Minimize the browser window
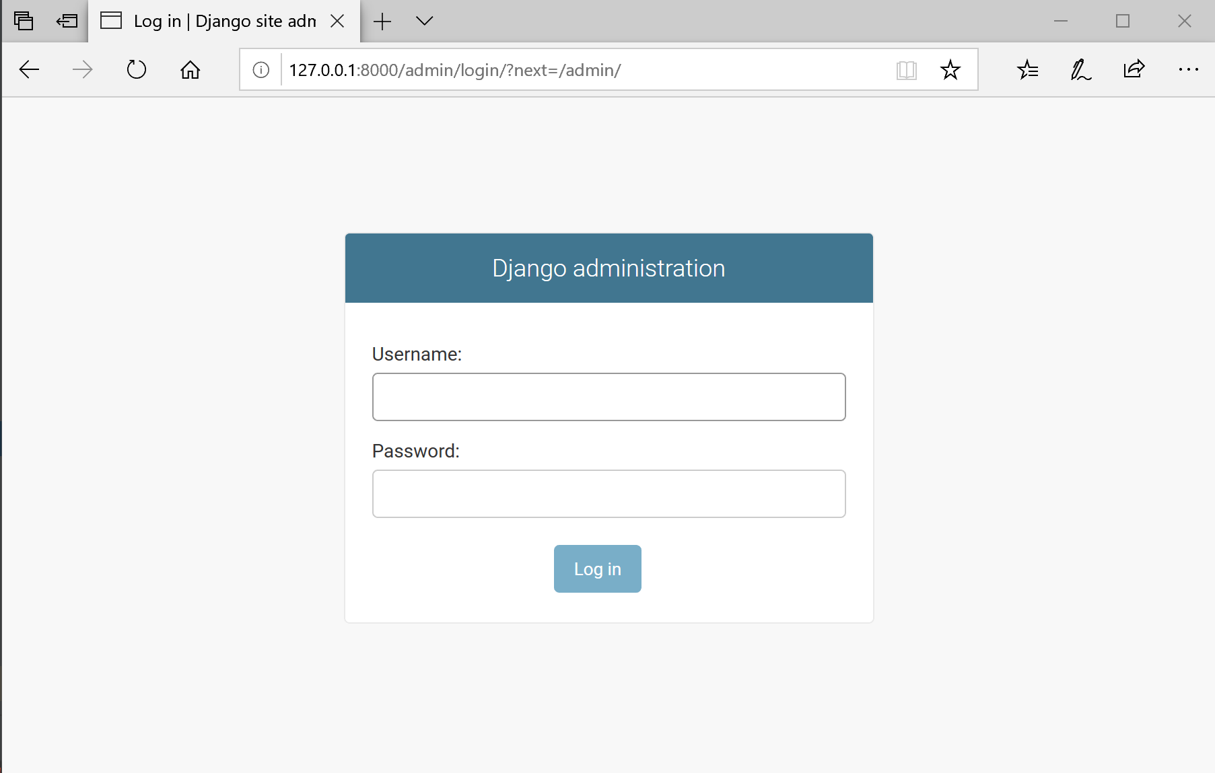The width and height of the screenshot is (1215, 773). [x=1061, y=22]
